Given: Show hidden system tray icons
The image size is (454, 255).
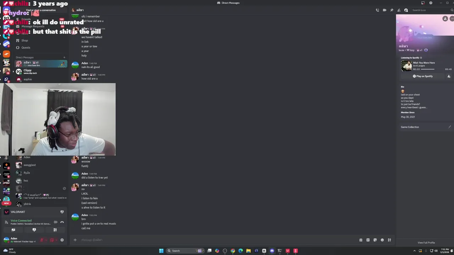Looking at the screenshot, I should (414, 251).
